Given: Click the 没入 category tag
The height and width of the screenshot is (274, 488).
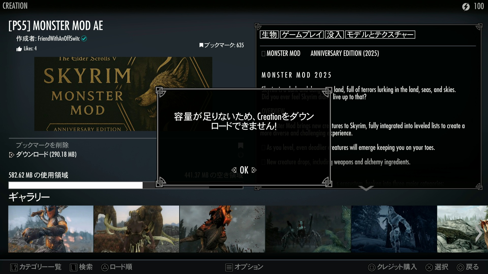Looking at the screenshot, I should point(334,35).
